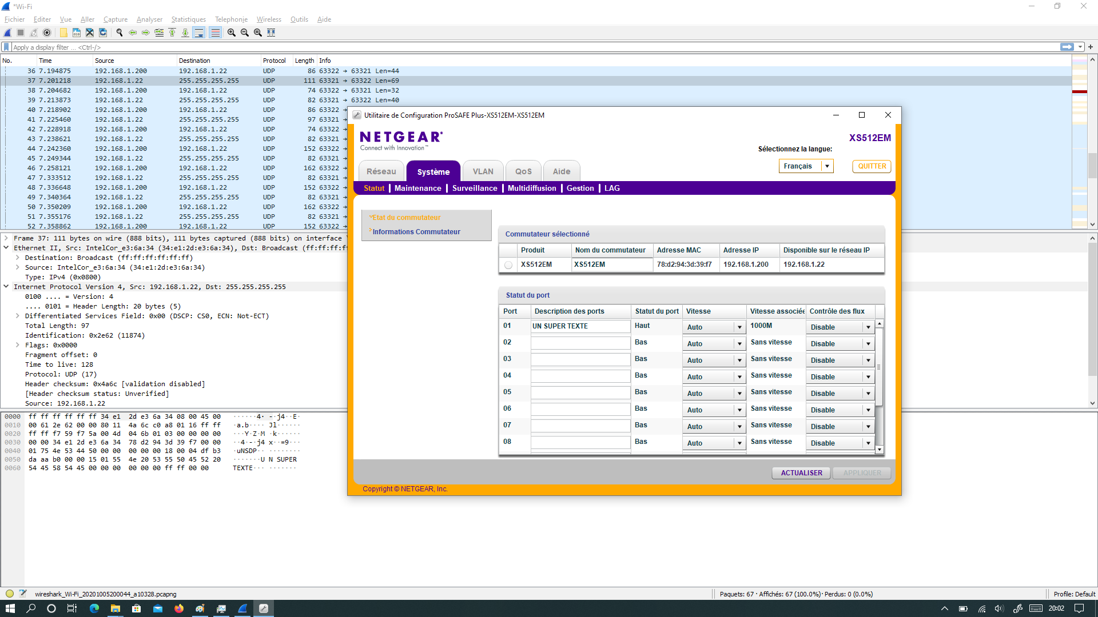Click the QUITTER button
Screen dimensions: 1098x617
(872, 166)
